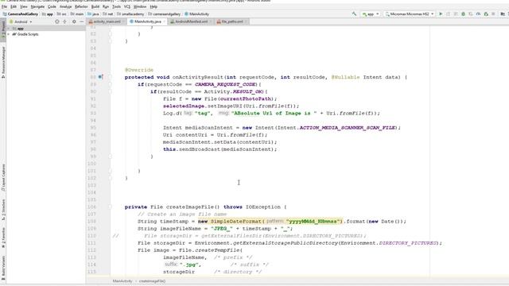Viewport: 509px width, 286px height.
Task: Click the Debug bug icon
Action: (x=463, y=14)
